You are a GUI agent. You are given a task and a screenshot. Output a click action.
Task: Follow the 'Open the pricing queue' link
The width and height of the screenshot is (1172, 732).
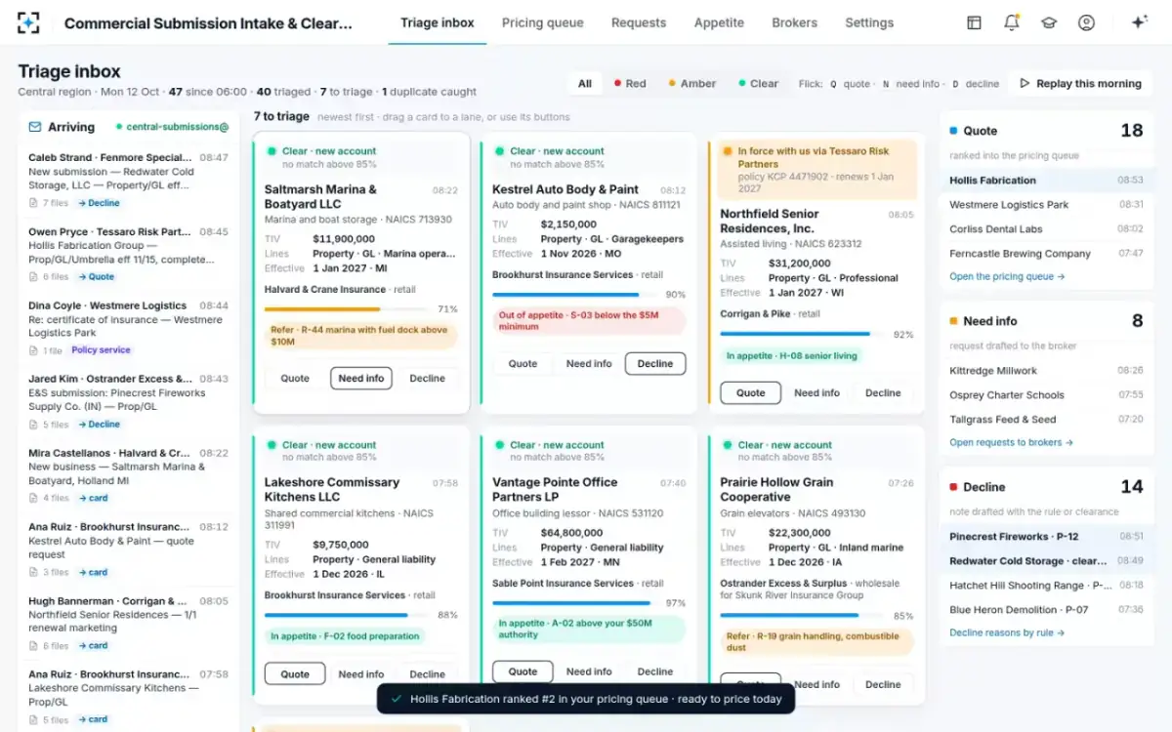click(1007, 277)
